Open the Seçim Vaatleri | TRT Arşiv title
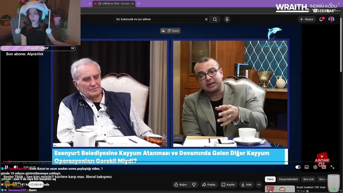343x193 pixels. coord(311,187)
